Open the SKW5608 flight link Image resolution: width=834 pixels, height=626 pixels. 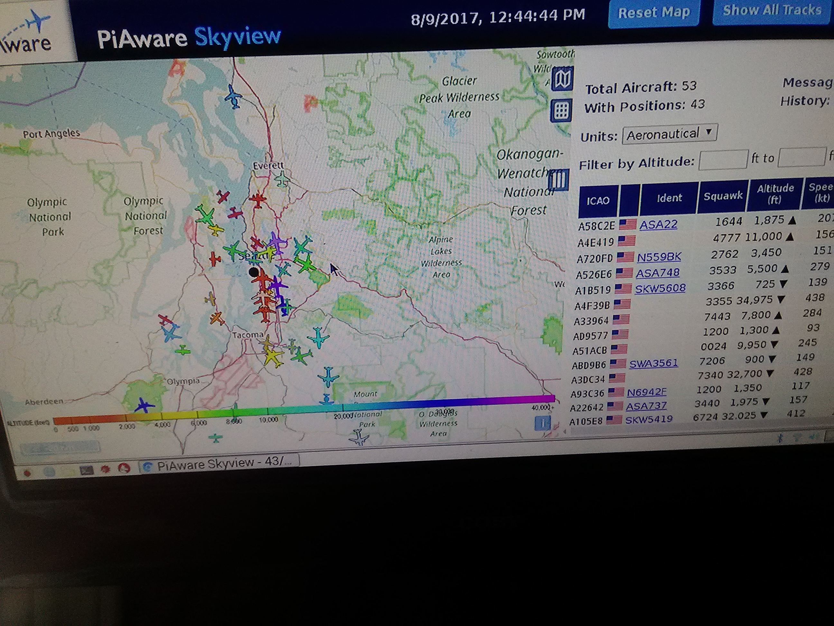(x=660, y=289)
